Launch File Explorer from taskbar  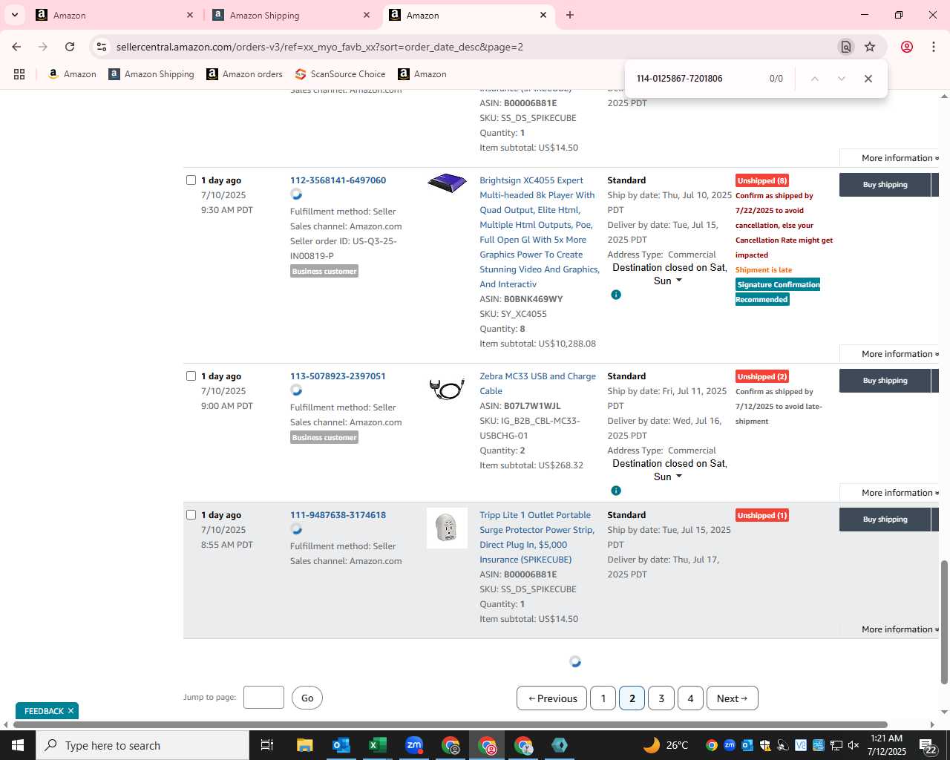304,745
